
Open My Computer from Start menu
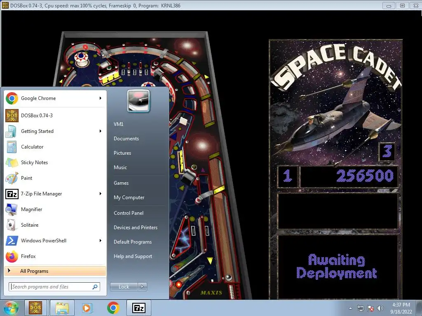click(x=129, y=197)
